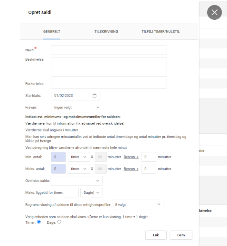Viewport: 227px width, 246px height.
Task: Click the Forkortelse input field
Action: click(x=109, y=84)
